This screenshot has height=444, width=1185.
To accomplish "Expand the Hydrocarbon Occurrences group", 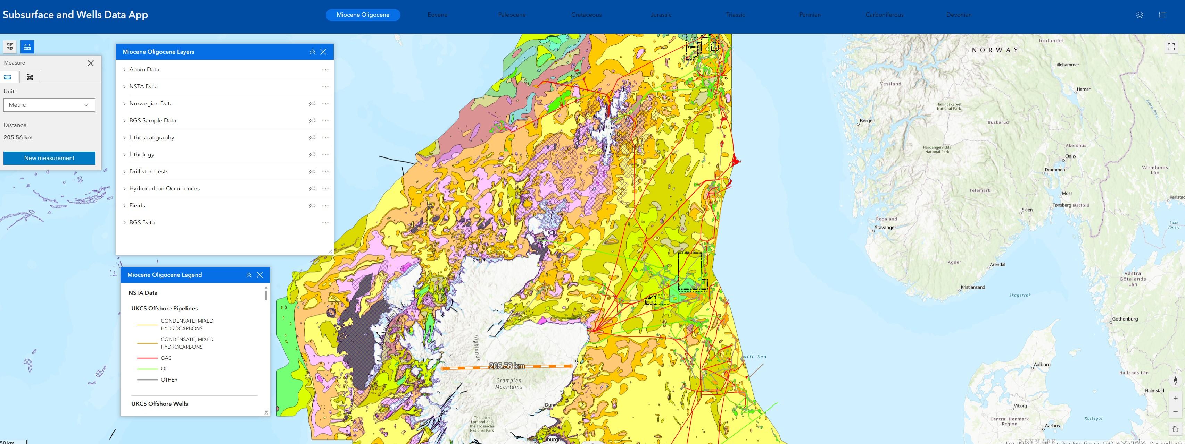I will pyautogui.click(x=124, y=189).
